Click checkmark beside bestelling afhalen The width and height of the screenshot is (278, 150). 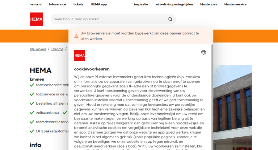pos(32,103)
